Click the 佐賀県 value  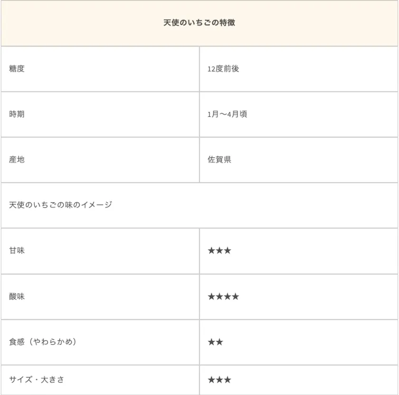click(219, 160)
